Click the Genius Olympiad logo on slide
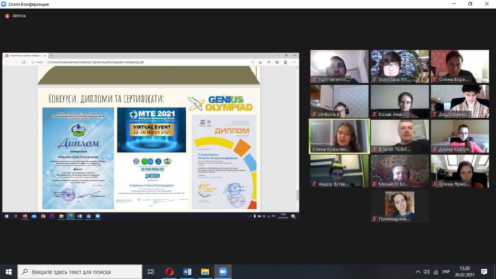The width and height of the screenshot is (496, 279). pyautogui.click(x=221, y=104)
